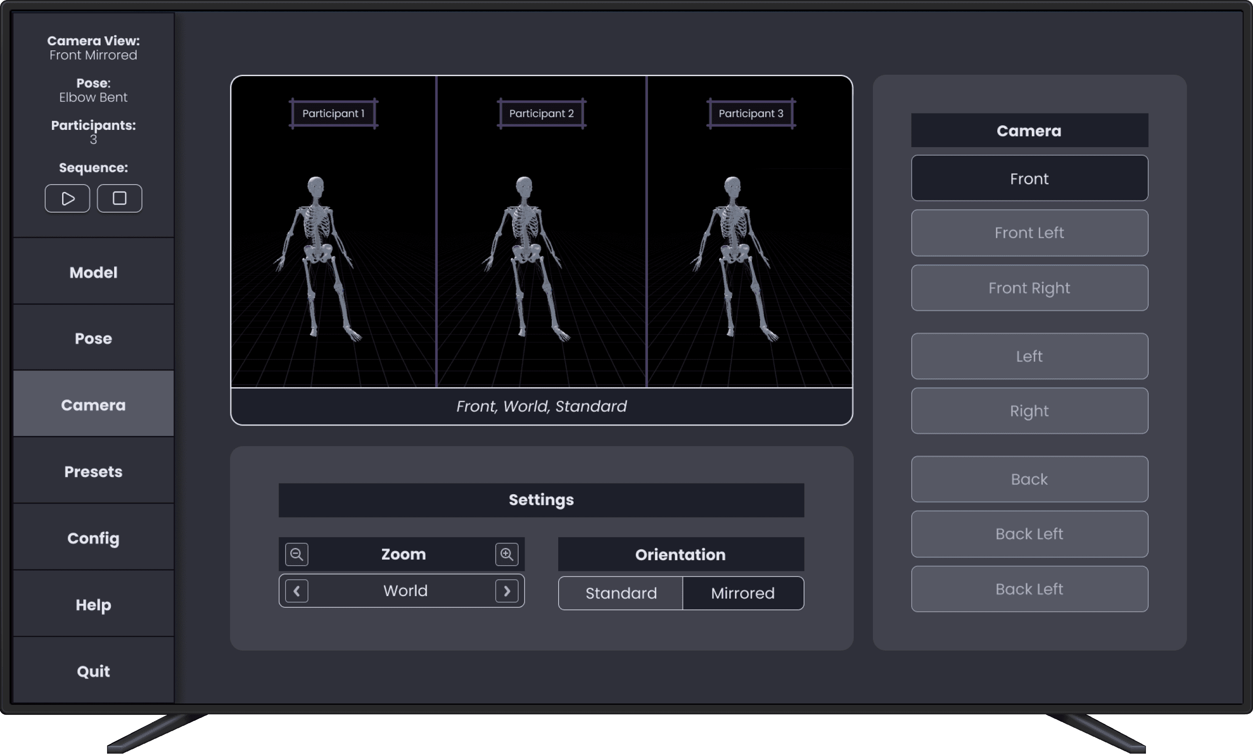Select Mirrored orientation
Screen dimensions: 1253x754
pyautogui.click(x=742, y=593)
